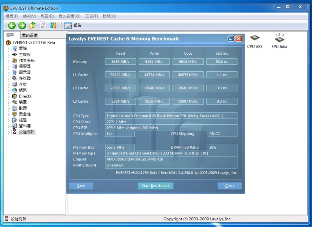This screenshot has height=227, width=312.
Task: Open the CPU AES benchmark icon
Action: (255, 42)
